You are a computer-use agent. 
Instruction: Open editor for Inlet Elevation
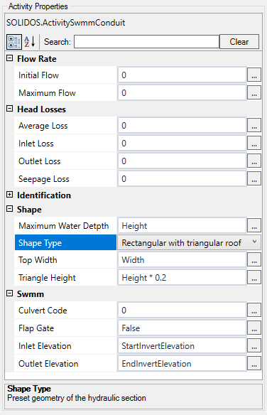point(254,345)
